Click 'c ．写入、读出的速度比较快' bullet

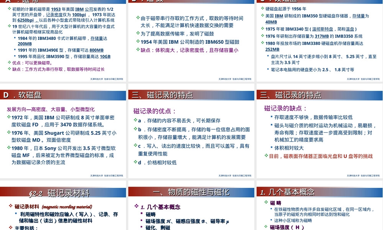194,150
